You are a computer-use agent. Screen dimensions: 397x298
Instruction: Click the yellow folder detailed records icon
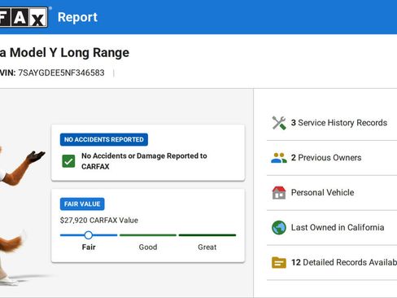click(279, 262)
